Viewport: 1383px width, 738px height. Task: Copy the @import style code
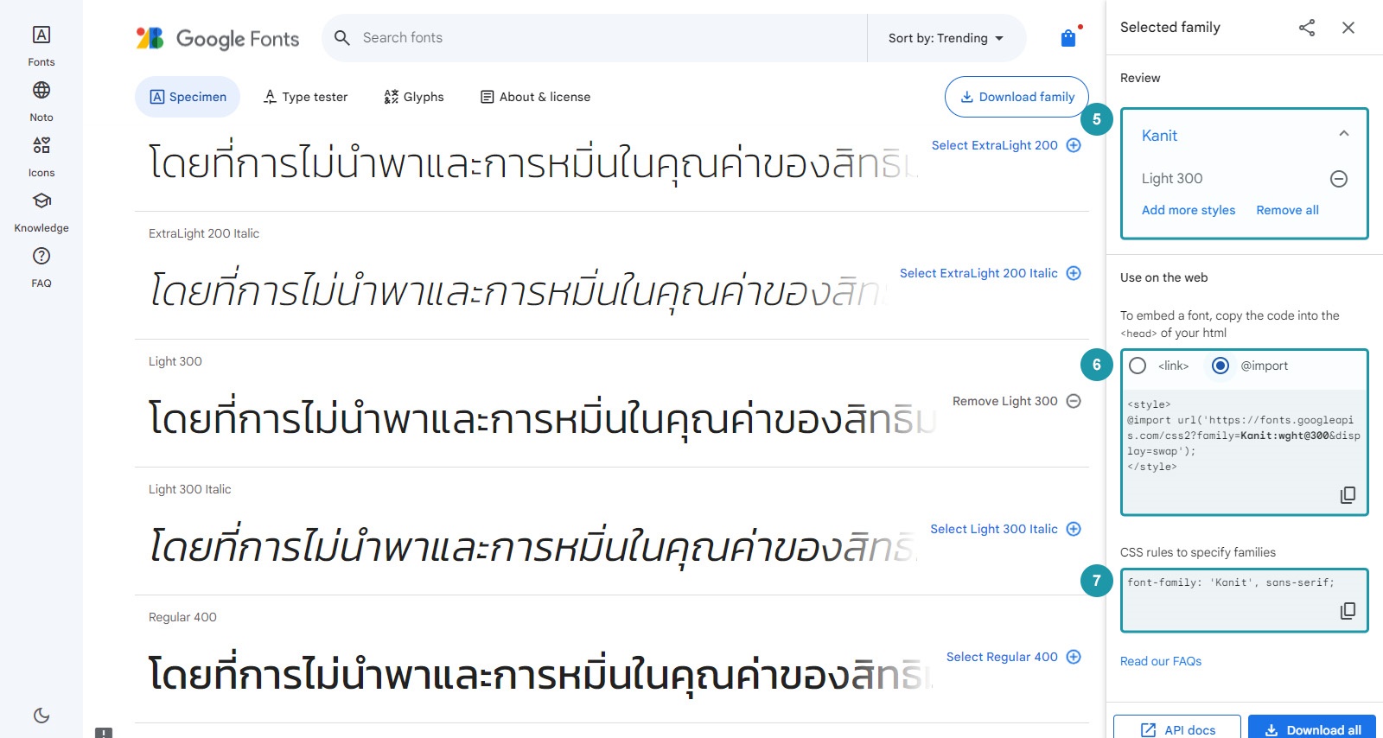click(1348, 495)
